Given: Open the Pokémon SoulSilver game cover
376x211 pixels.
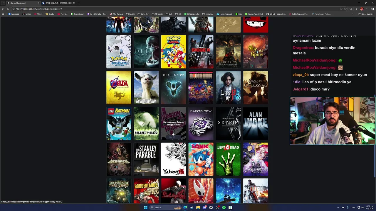Looking at the screenshot, I should 119,52.
